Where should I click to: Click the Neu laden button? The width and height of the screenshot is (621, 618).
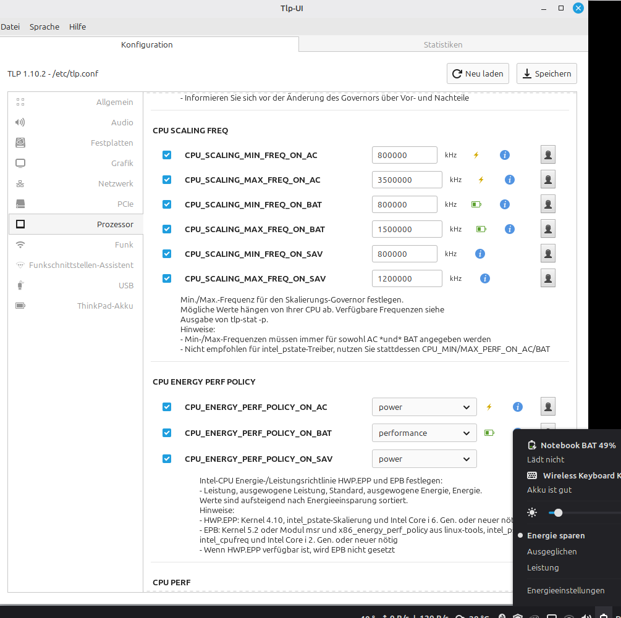478,73
